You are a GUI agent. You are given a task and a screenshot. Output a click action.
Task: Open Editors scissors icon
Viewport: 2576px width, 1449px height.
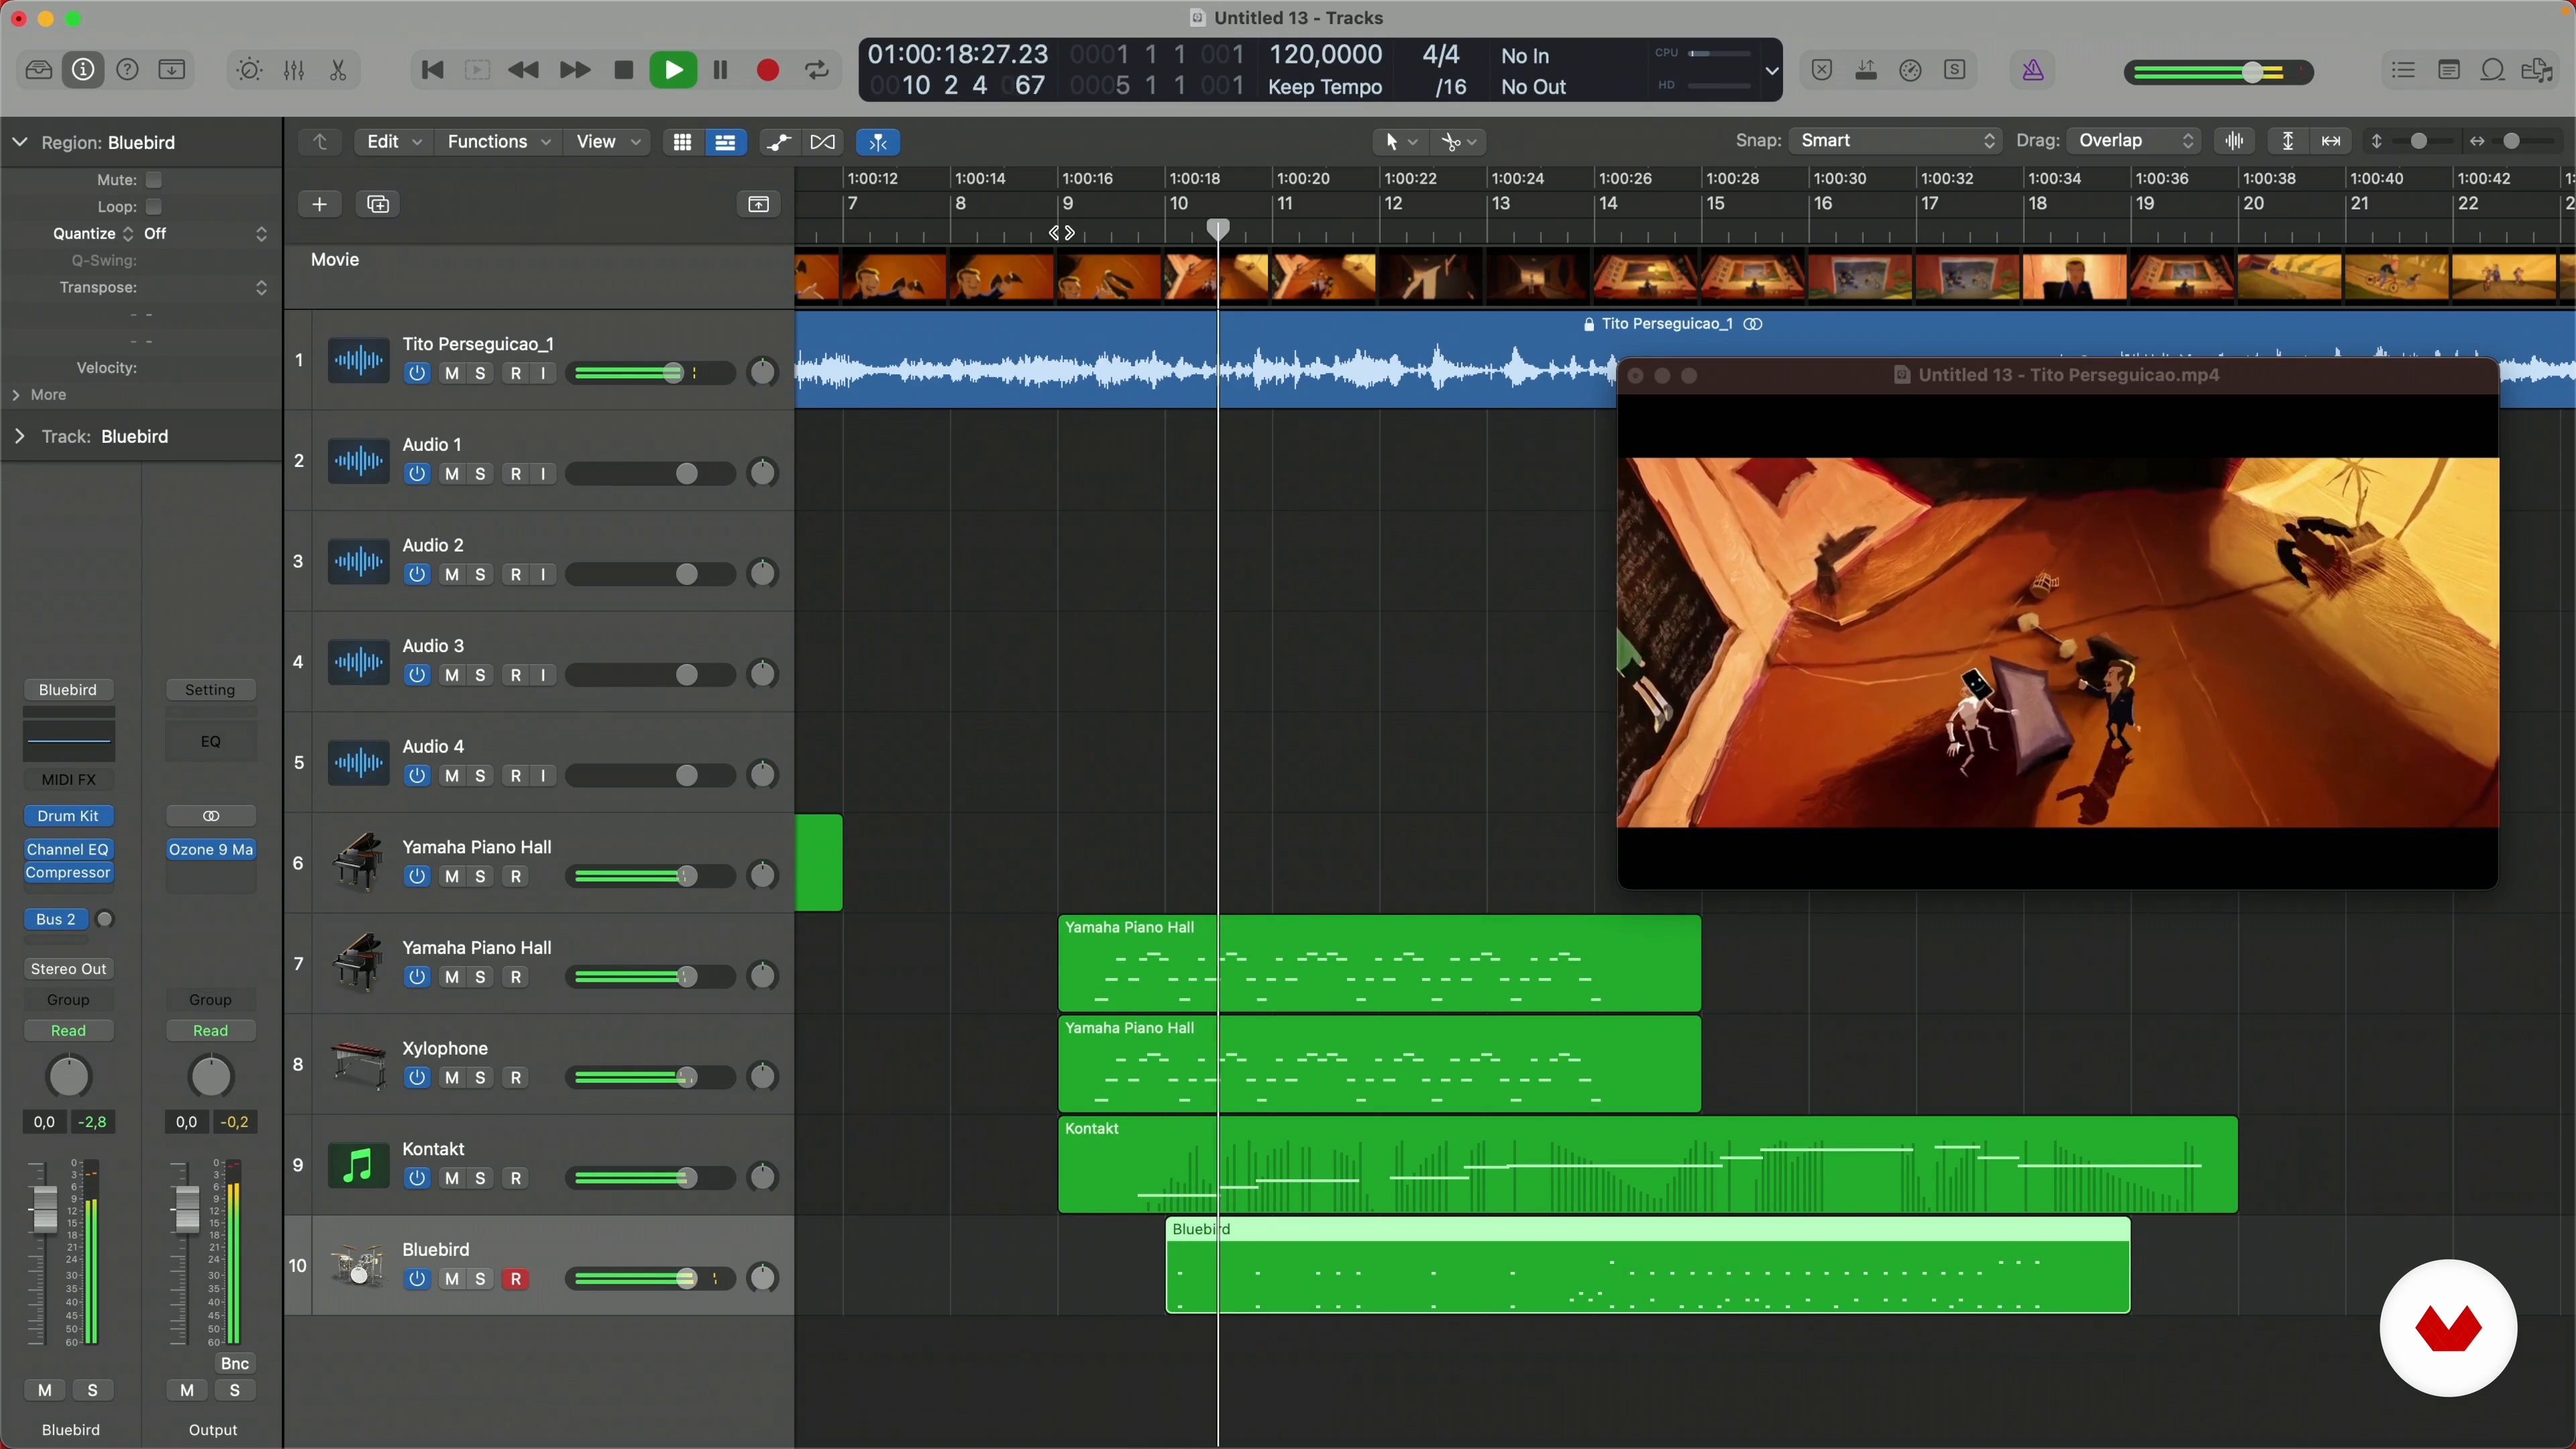[x=338, y=70]
